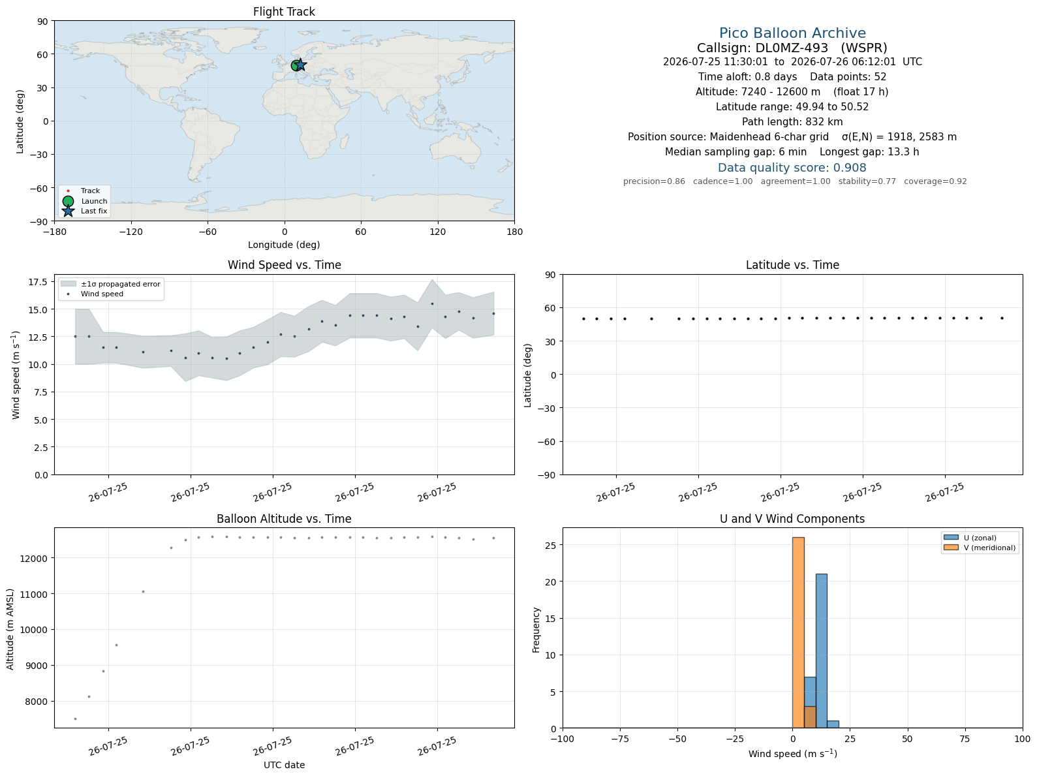Image resolution: width=1037 pixels, height=776 pixels.
Task: Click the ±1σ propagated error legend swatch
Action: [x=68, y=284]
